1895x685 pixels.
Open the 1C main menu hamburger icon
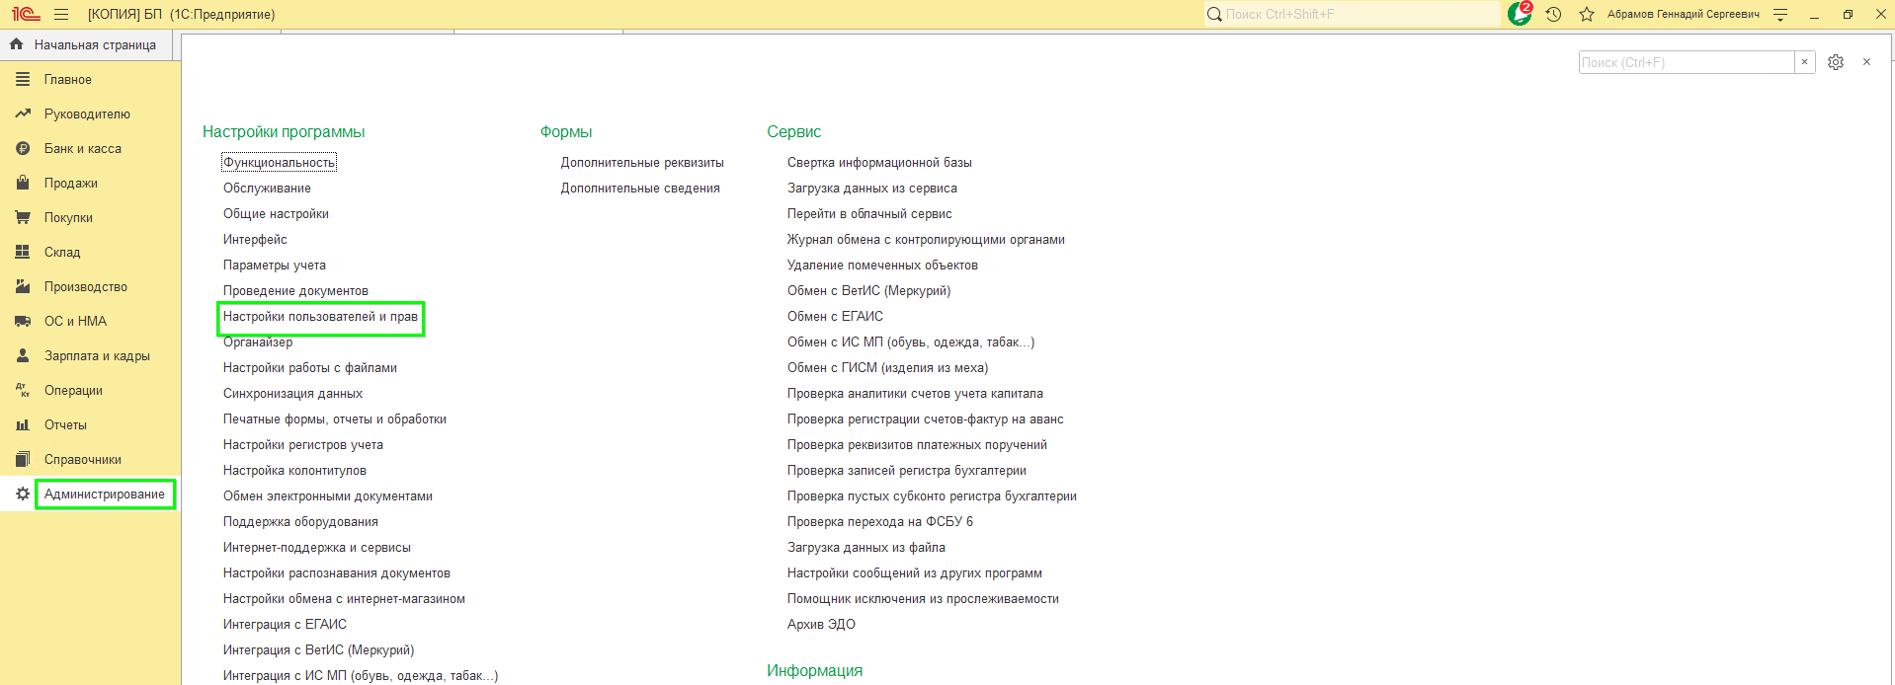[x=61, y=15]
